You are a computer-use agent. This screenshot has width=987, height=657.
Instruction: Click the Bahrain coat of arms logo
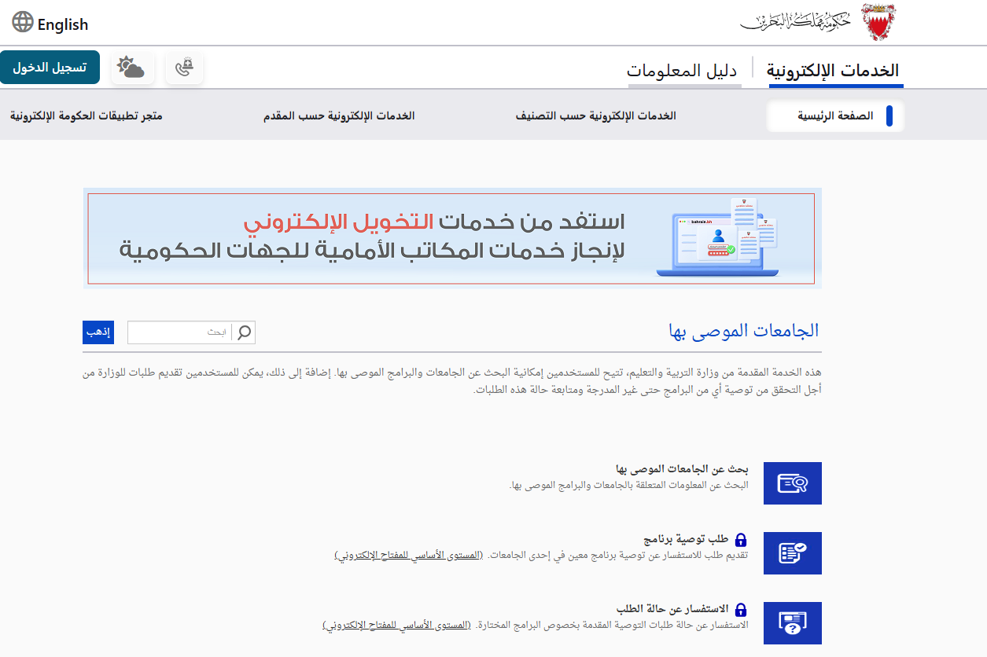pos(878,22)
